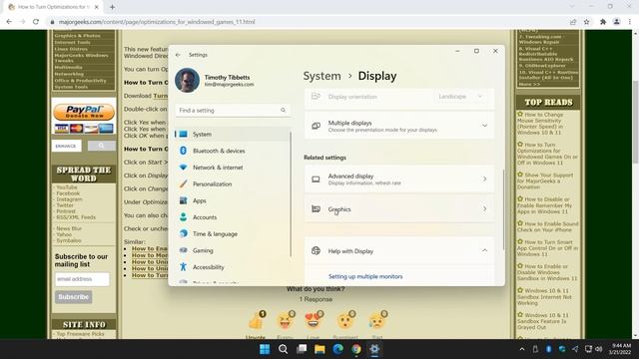Open Network & internet settings
Screen dimensions: 639x359
coord(233,168)
